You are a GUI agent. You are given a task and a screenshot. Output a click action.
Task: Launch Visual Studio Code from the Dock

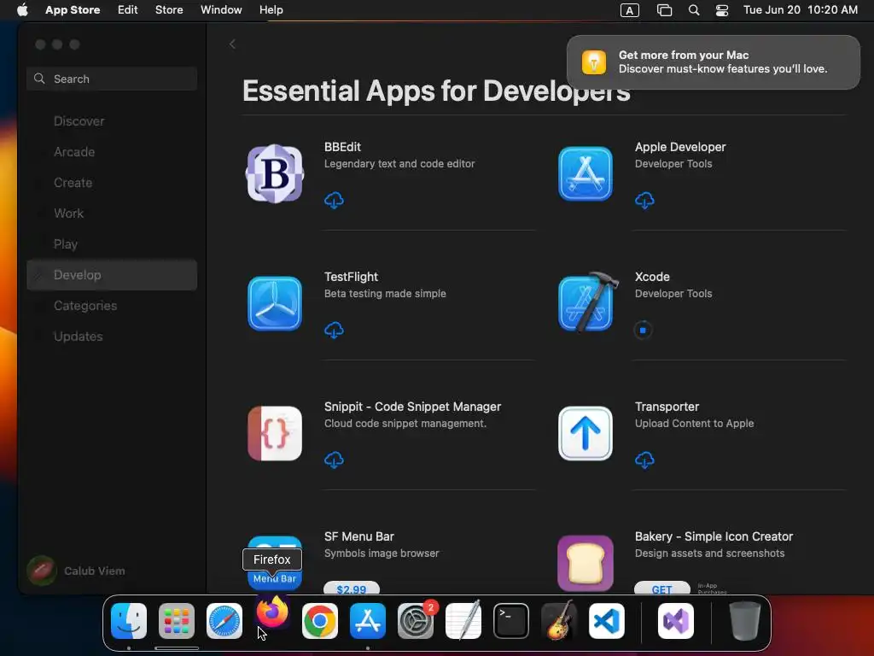tap(607, 621)
